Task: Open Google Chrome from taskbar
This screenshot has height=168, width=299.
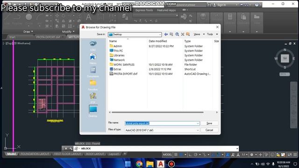Action: coord(139,164)
